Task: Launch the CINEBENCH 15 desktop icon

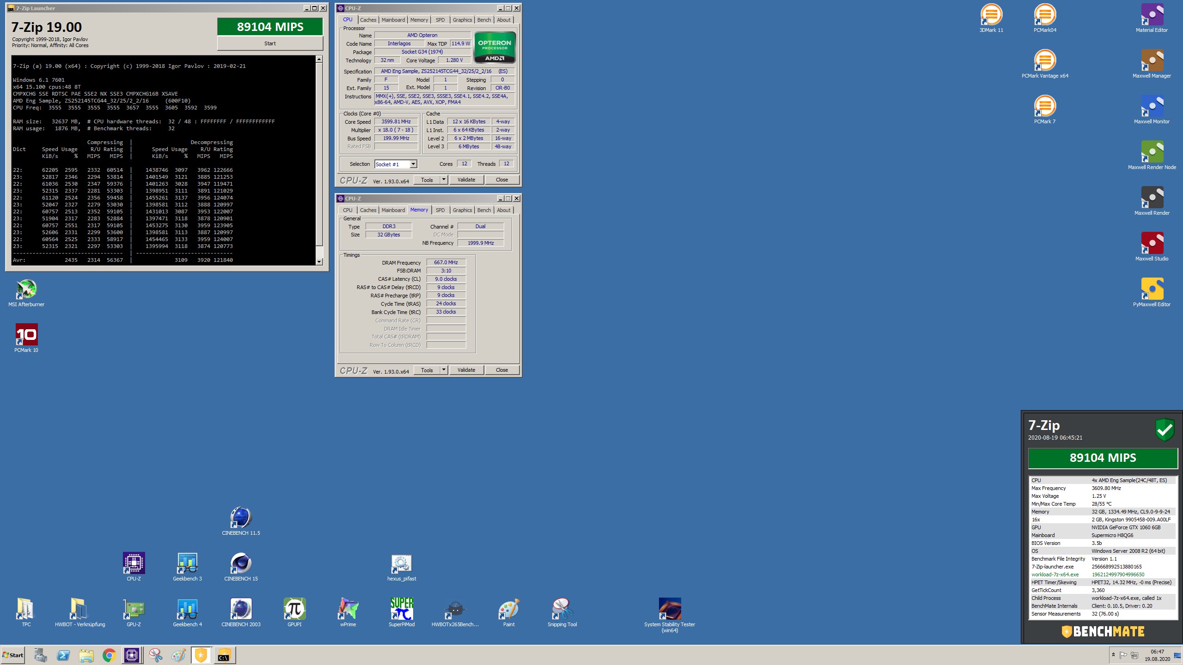Action: [x=241, y=567]
